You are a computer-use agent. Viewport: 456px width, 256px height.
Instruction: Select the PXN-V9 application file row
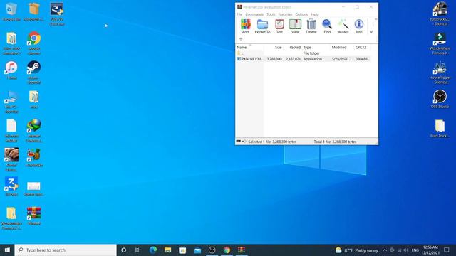pyautogui.click(x=303, y=59)
